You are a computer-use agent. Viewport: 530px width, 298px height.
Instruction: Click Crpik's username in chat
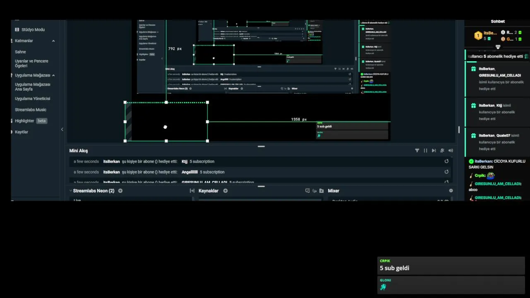coord(480,175)
